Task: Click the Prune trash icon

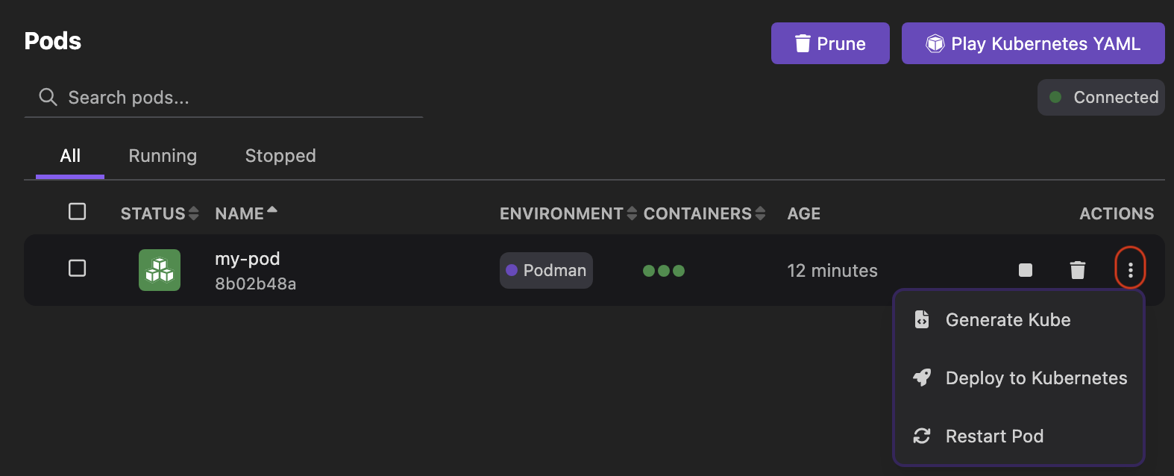Action: click(x=803, y=43)
